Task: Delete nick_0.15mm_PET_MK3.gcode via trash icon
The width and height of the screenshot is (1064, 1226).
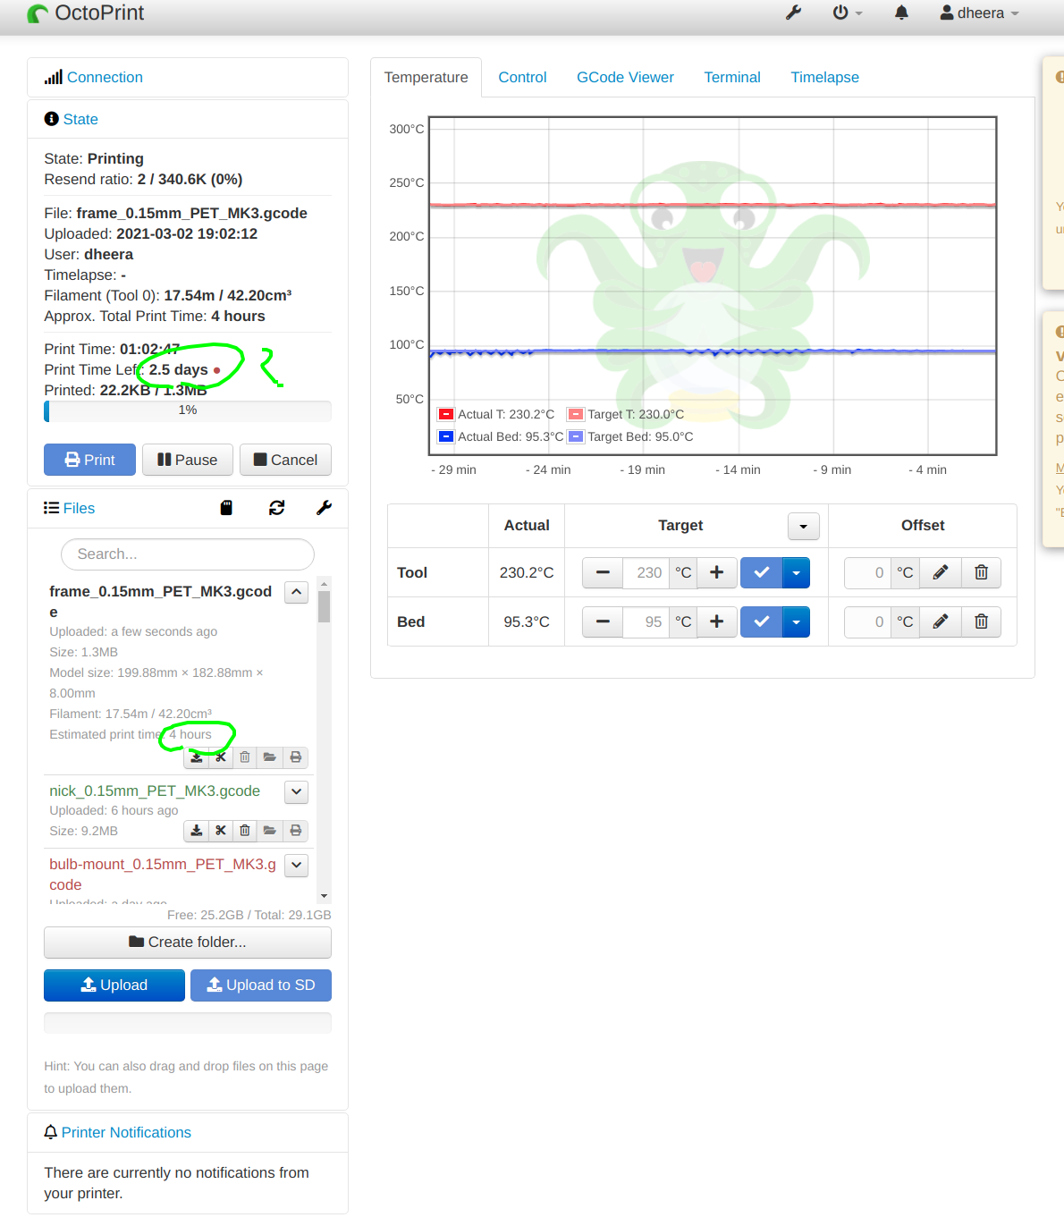Action: (x=244, y=831)
